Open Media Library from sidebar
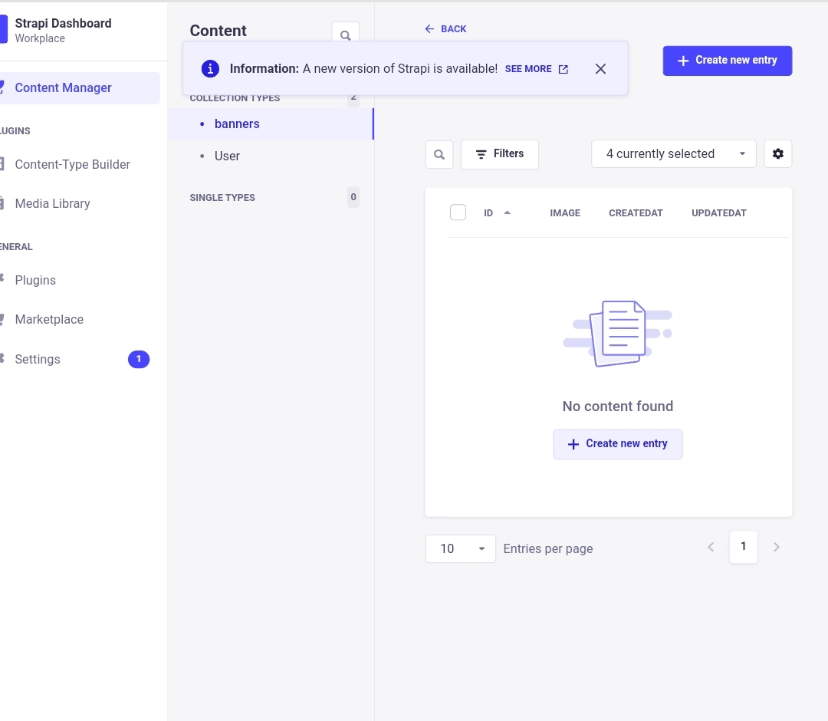 [x=53, y=203]
